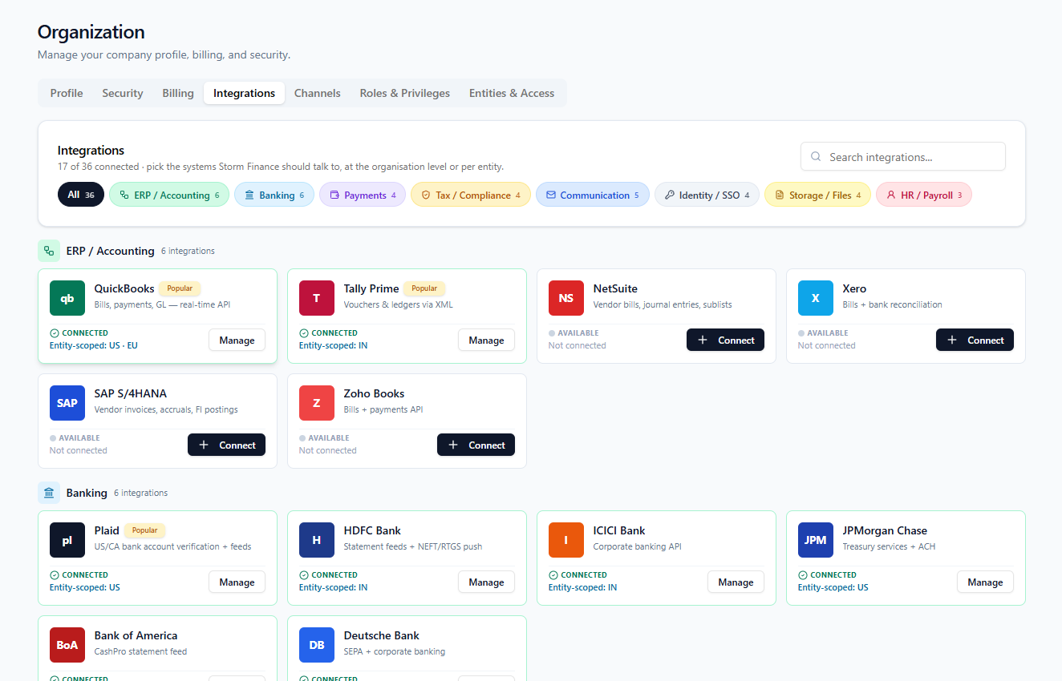Click 'Not connected' text on Zoho Books

(327, 450)
